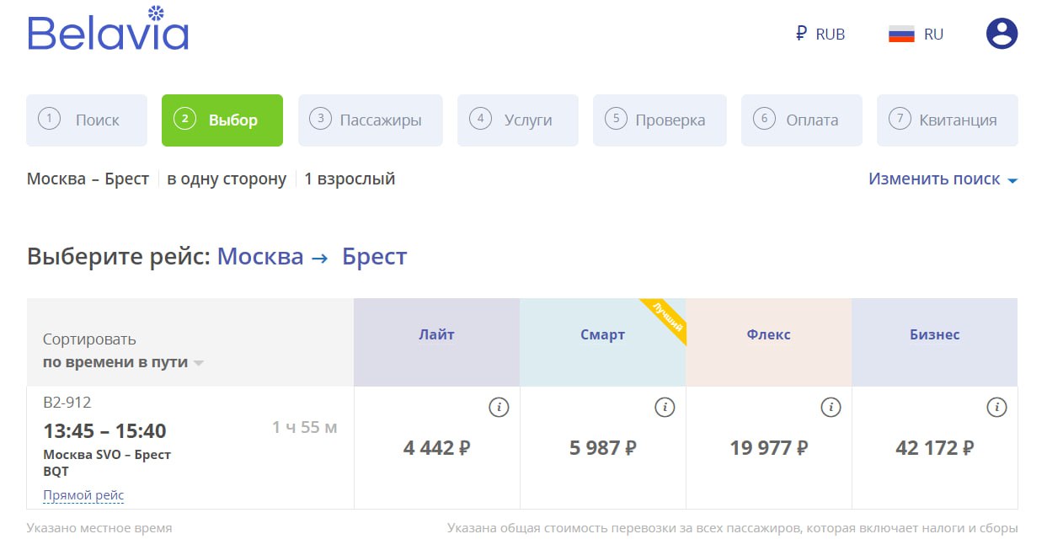
Task: Click the ruble currency symbol
Action: (801, 35)
